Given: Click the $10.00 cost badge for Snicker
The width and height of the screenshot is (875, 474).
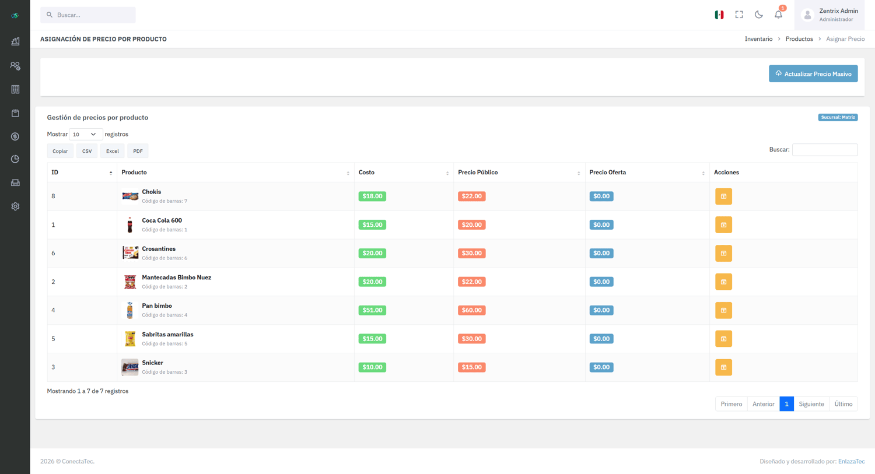Looking at the screenshot, I should pyautogui.click(x=372, y=367).
